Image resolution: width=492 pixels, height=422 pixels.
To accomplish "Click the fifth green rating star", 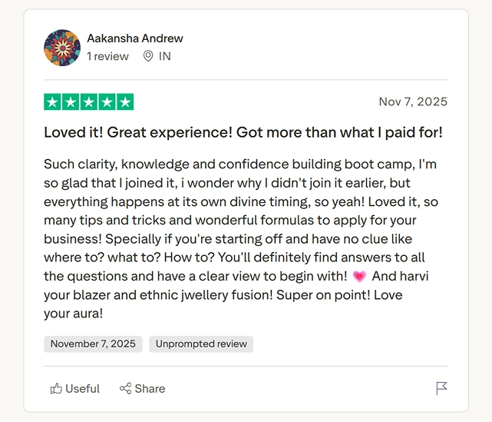I will (x=125, y=101).
